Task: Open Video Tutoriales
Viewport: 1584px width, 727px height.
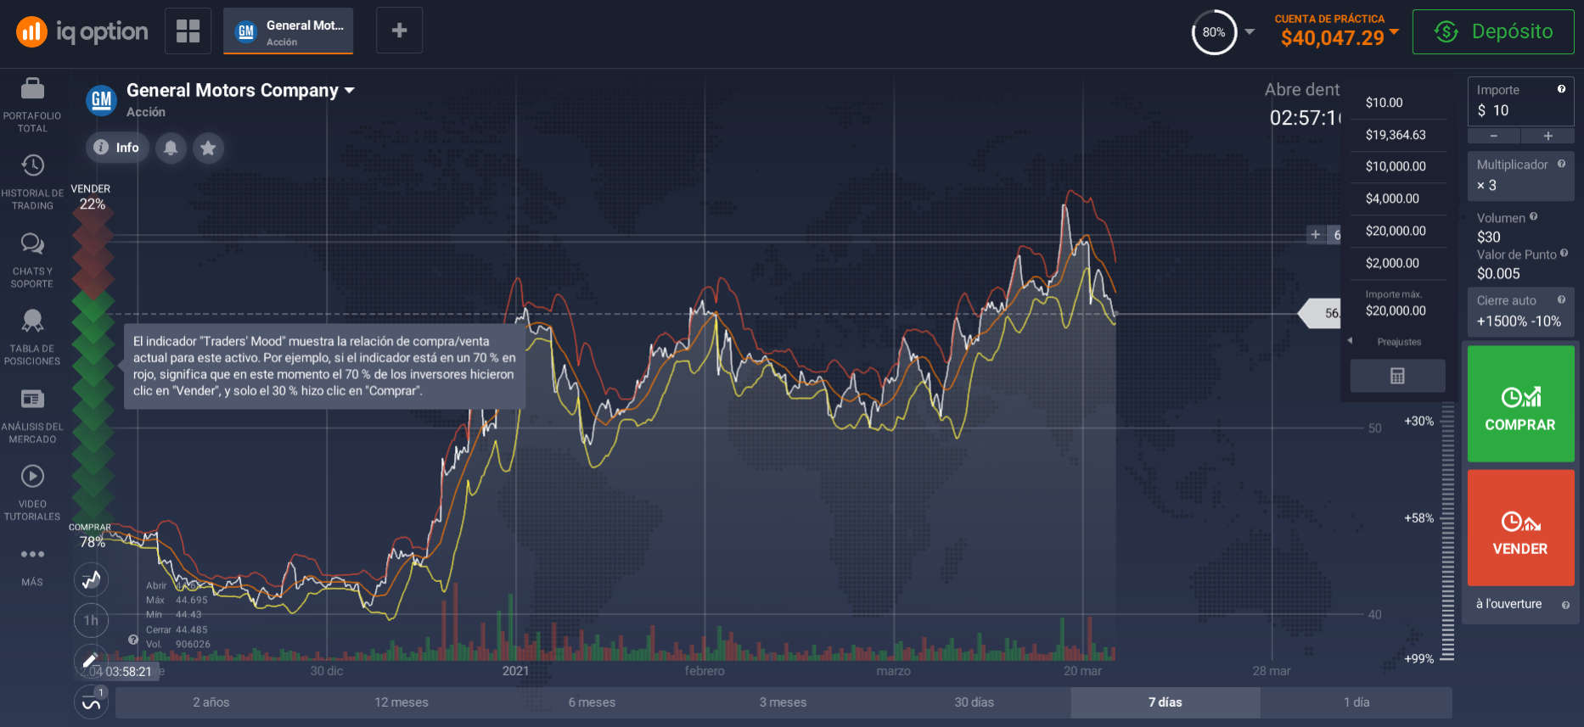Action: pyautogui.click(x=32, y=493)
